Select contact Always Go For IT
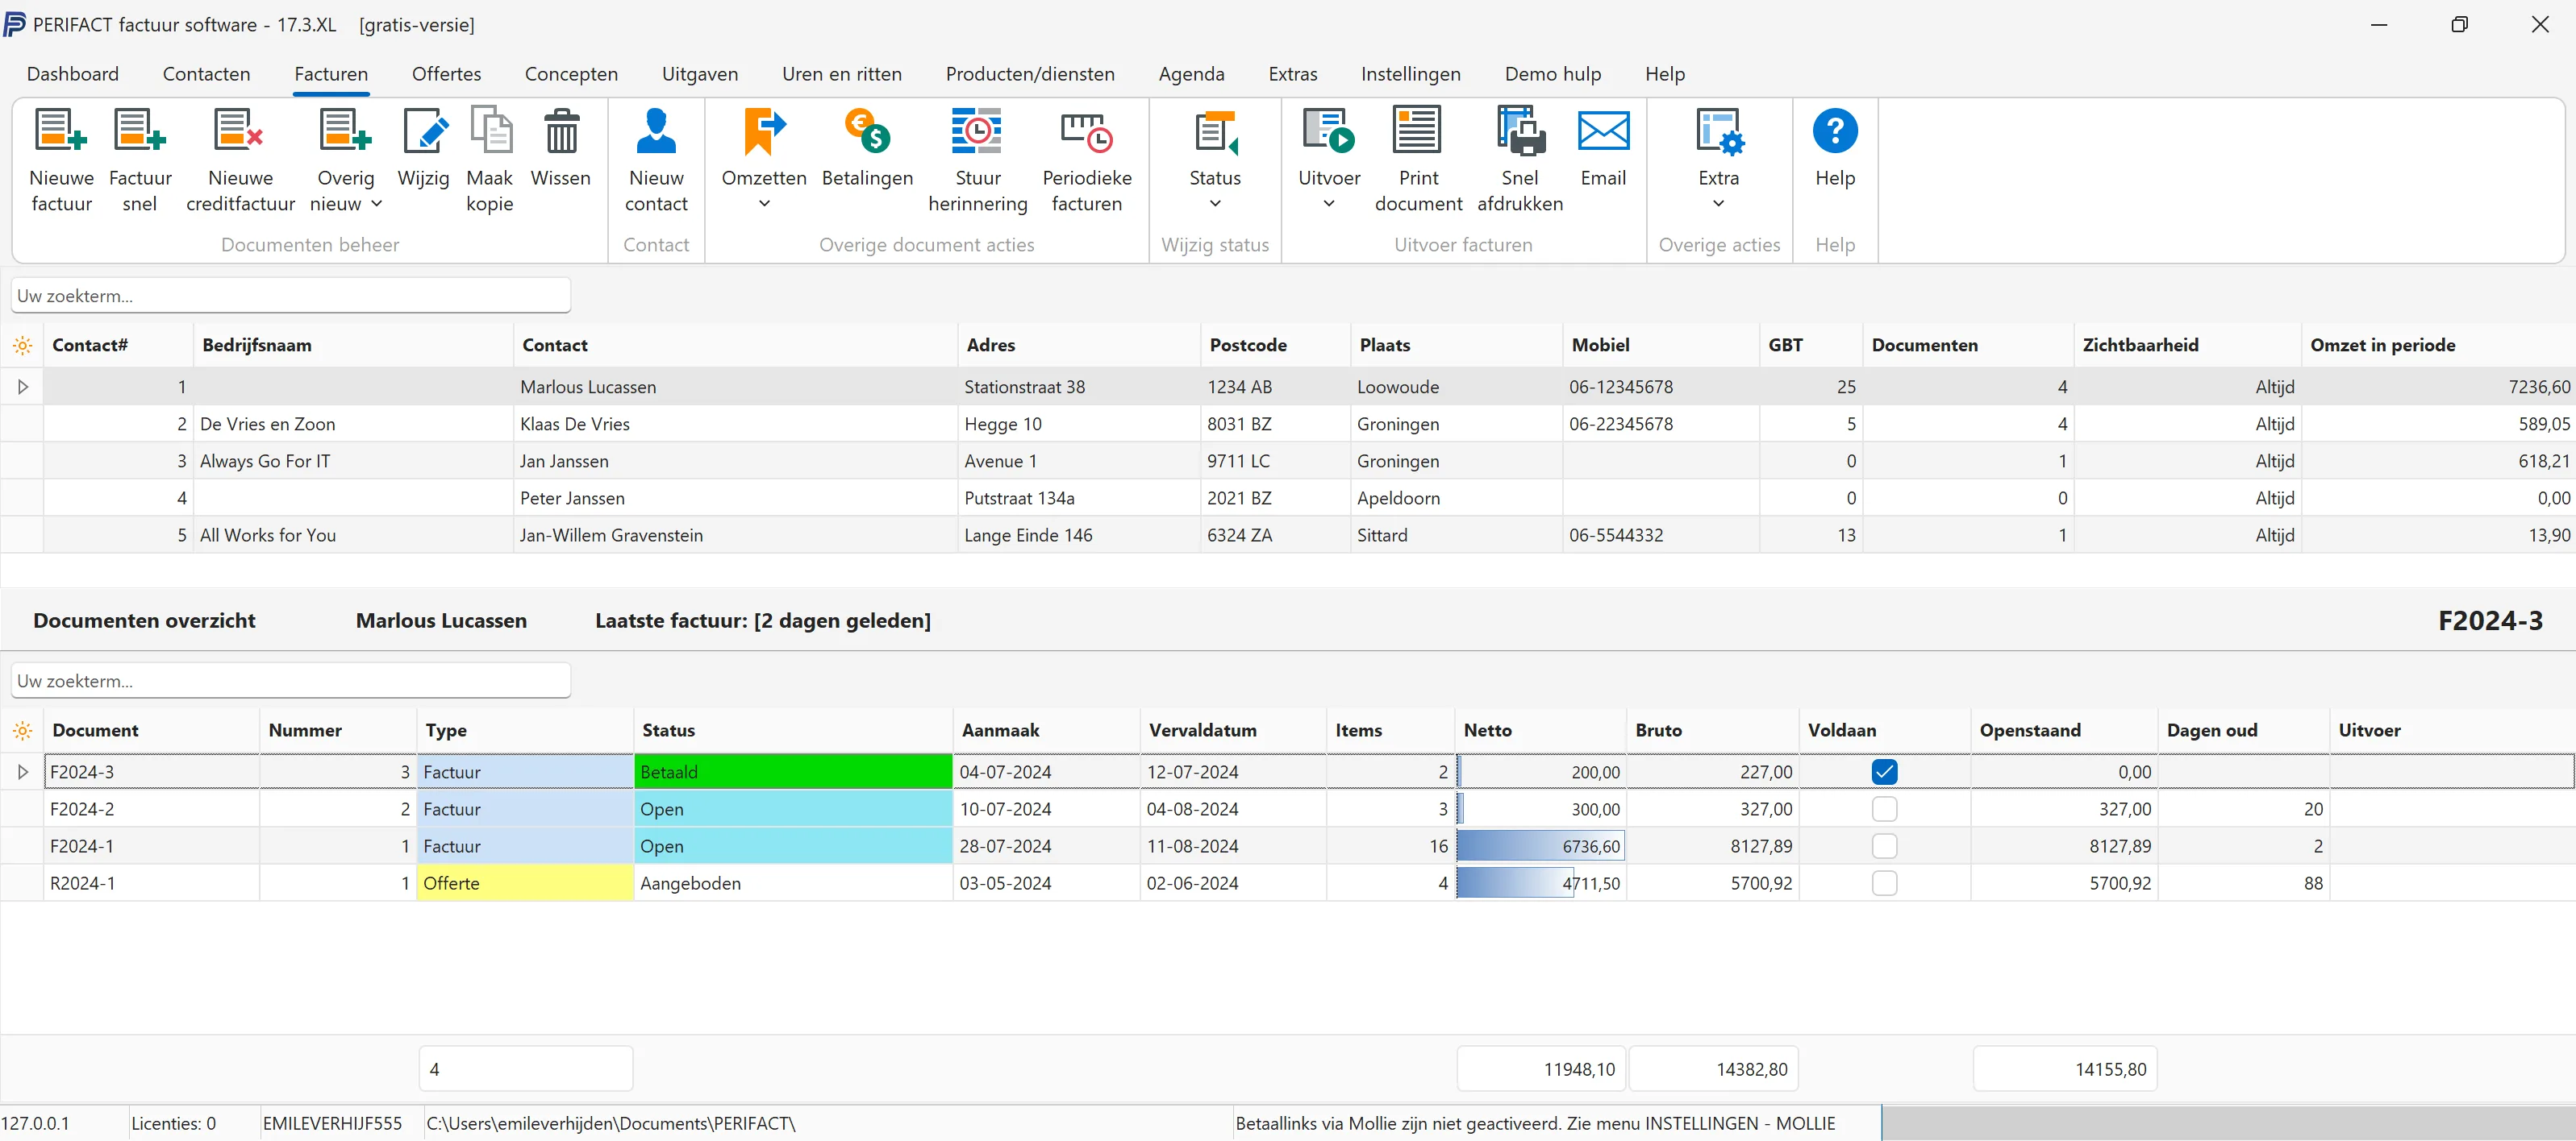The image size is (2576, 1141). tap(1288, 462)
